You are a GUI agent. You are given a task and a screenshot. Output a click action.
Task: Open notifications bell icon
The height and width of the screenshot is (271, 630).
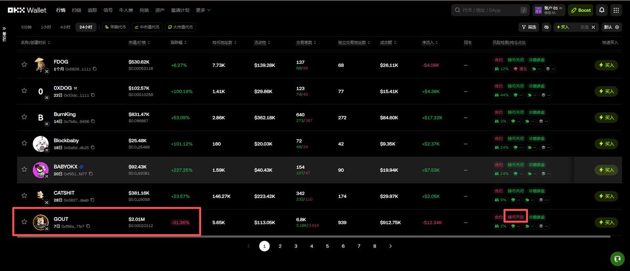[602, 10]
